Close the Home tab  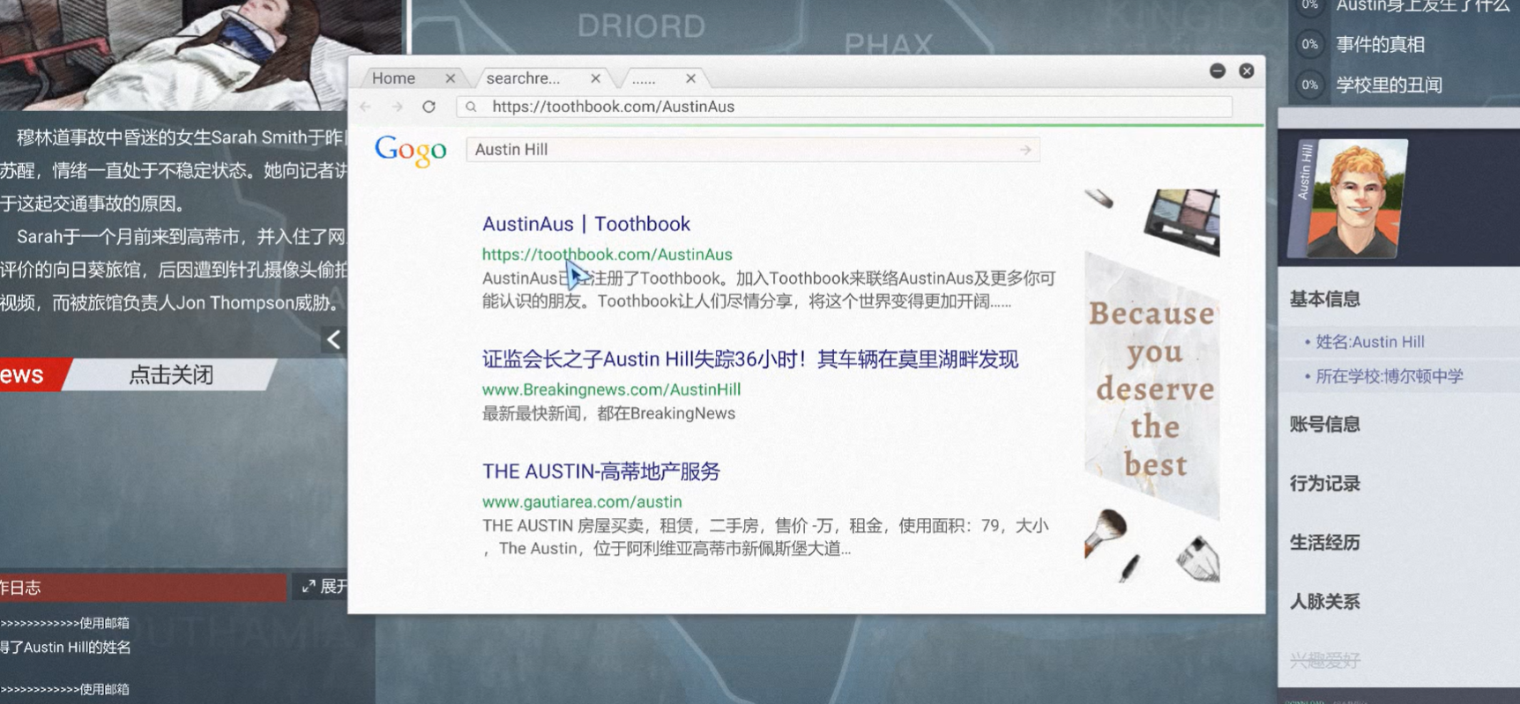point(451,78)
